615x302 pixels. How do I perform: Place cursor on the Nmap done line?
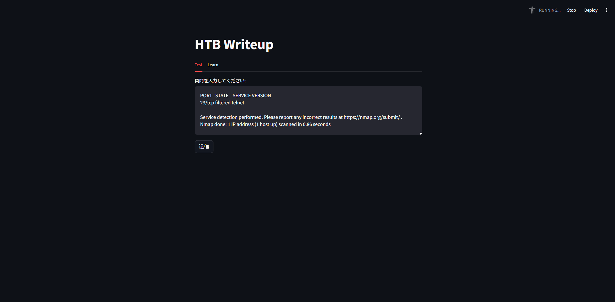click(x=265, y=124)
